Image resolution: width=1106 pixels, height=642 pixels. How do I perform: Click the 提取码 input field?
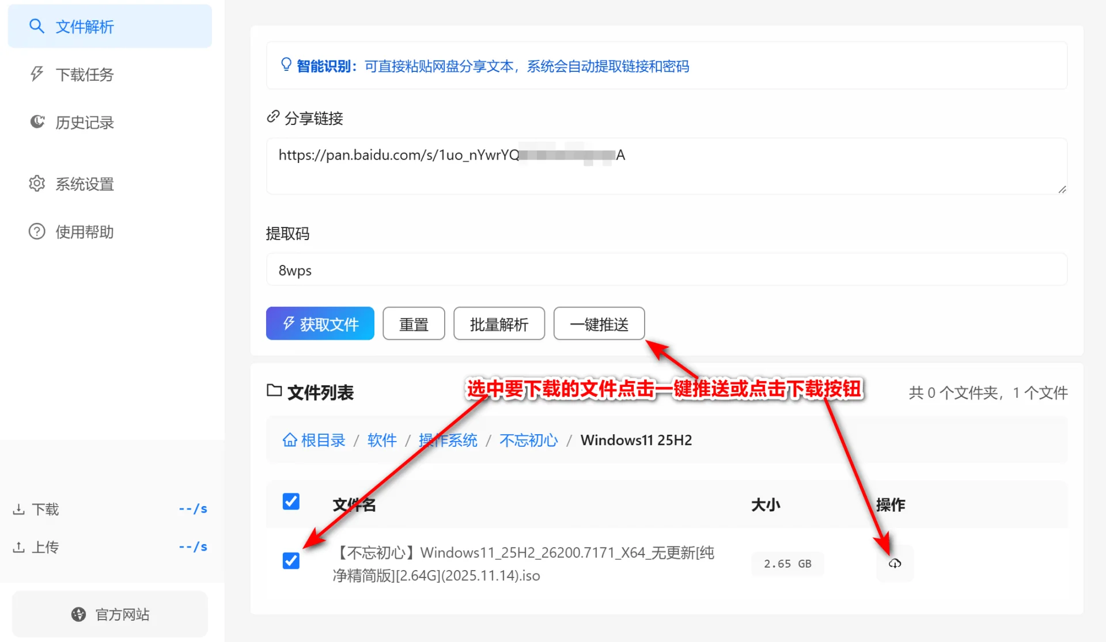click(666, 270)
